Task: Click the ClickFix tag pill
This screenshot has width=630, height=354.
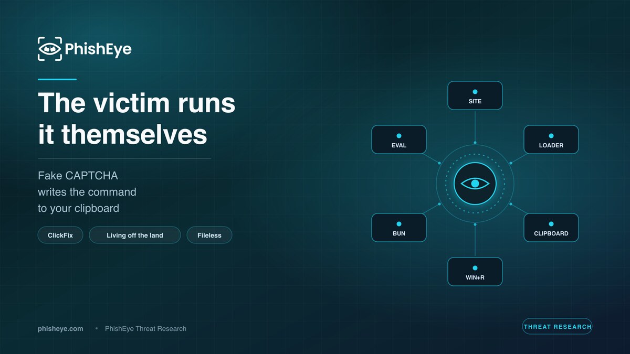Action: (60, 235)
